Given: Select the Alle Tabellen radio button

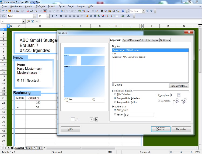Looking at the screenshot, I should (115, 94).
